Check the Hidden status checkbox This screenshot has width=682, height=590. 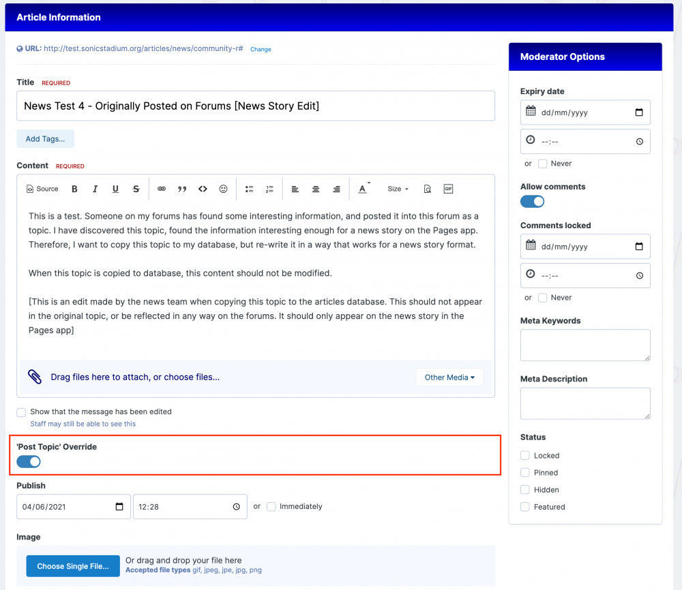pos(525,490)
